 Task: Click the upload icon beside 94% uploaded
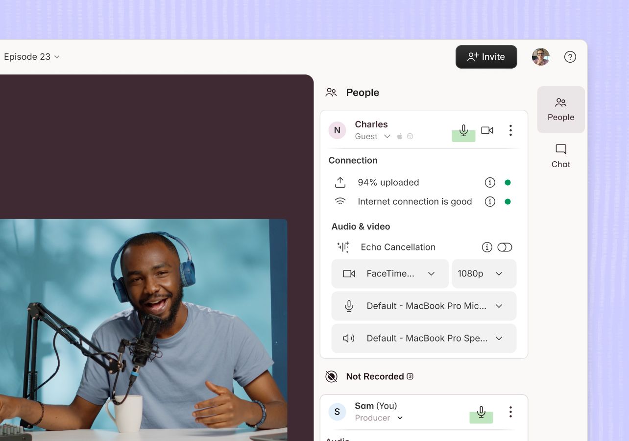pos(340,182)
